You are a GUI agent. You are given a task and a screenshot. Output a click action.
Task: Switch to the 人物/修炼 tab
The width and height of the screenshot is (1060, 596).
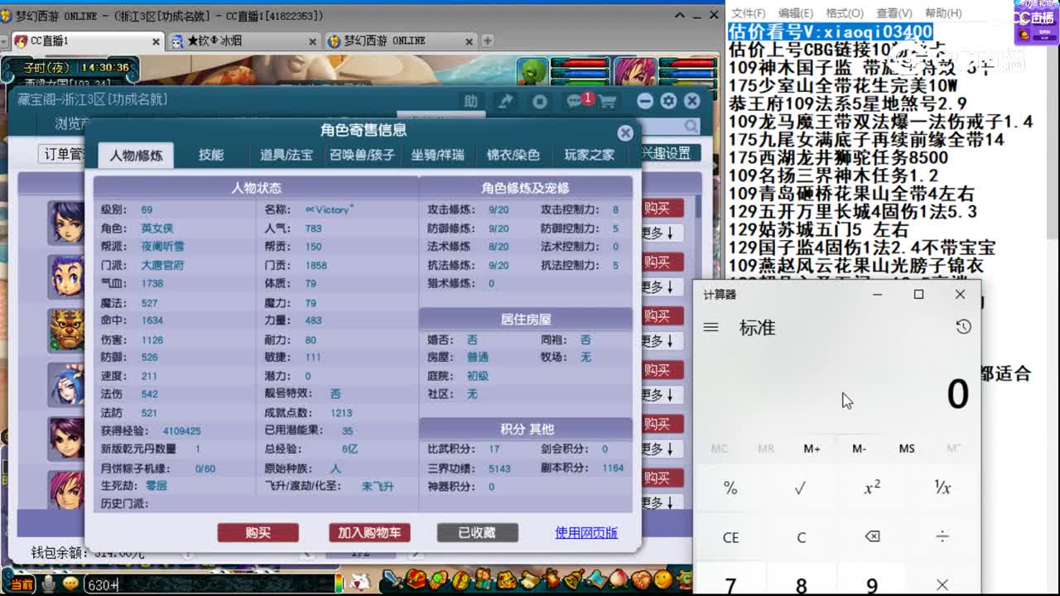click(x=136, y=155)
